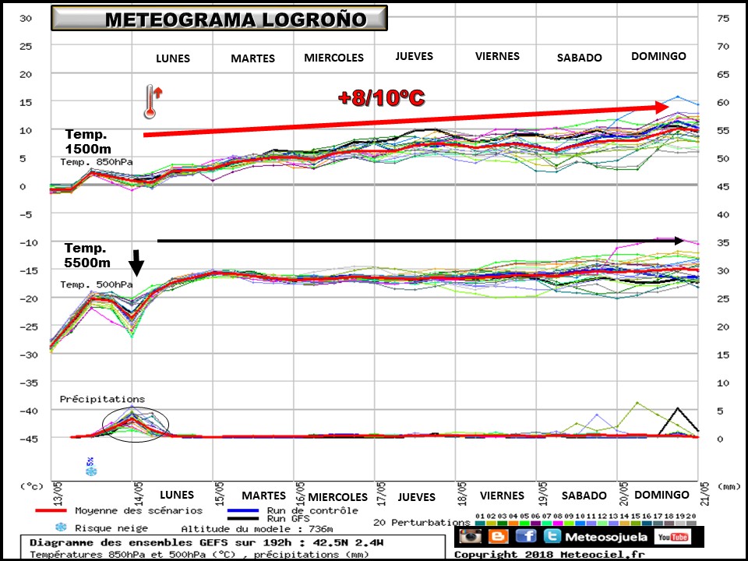
Task: Click the snowflake beside Risque neige
Action: pyautogui.click(x=61, y=527)
